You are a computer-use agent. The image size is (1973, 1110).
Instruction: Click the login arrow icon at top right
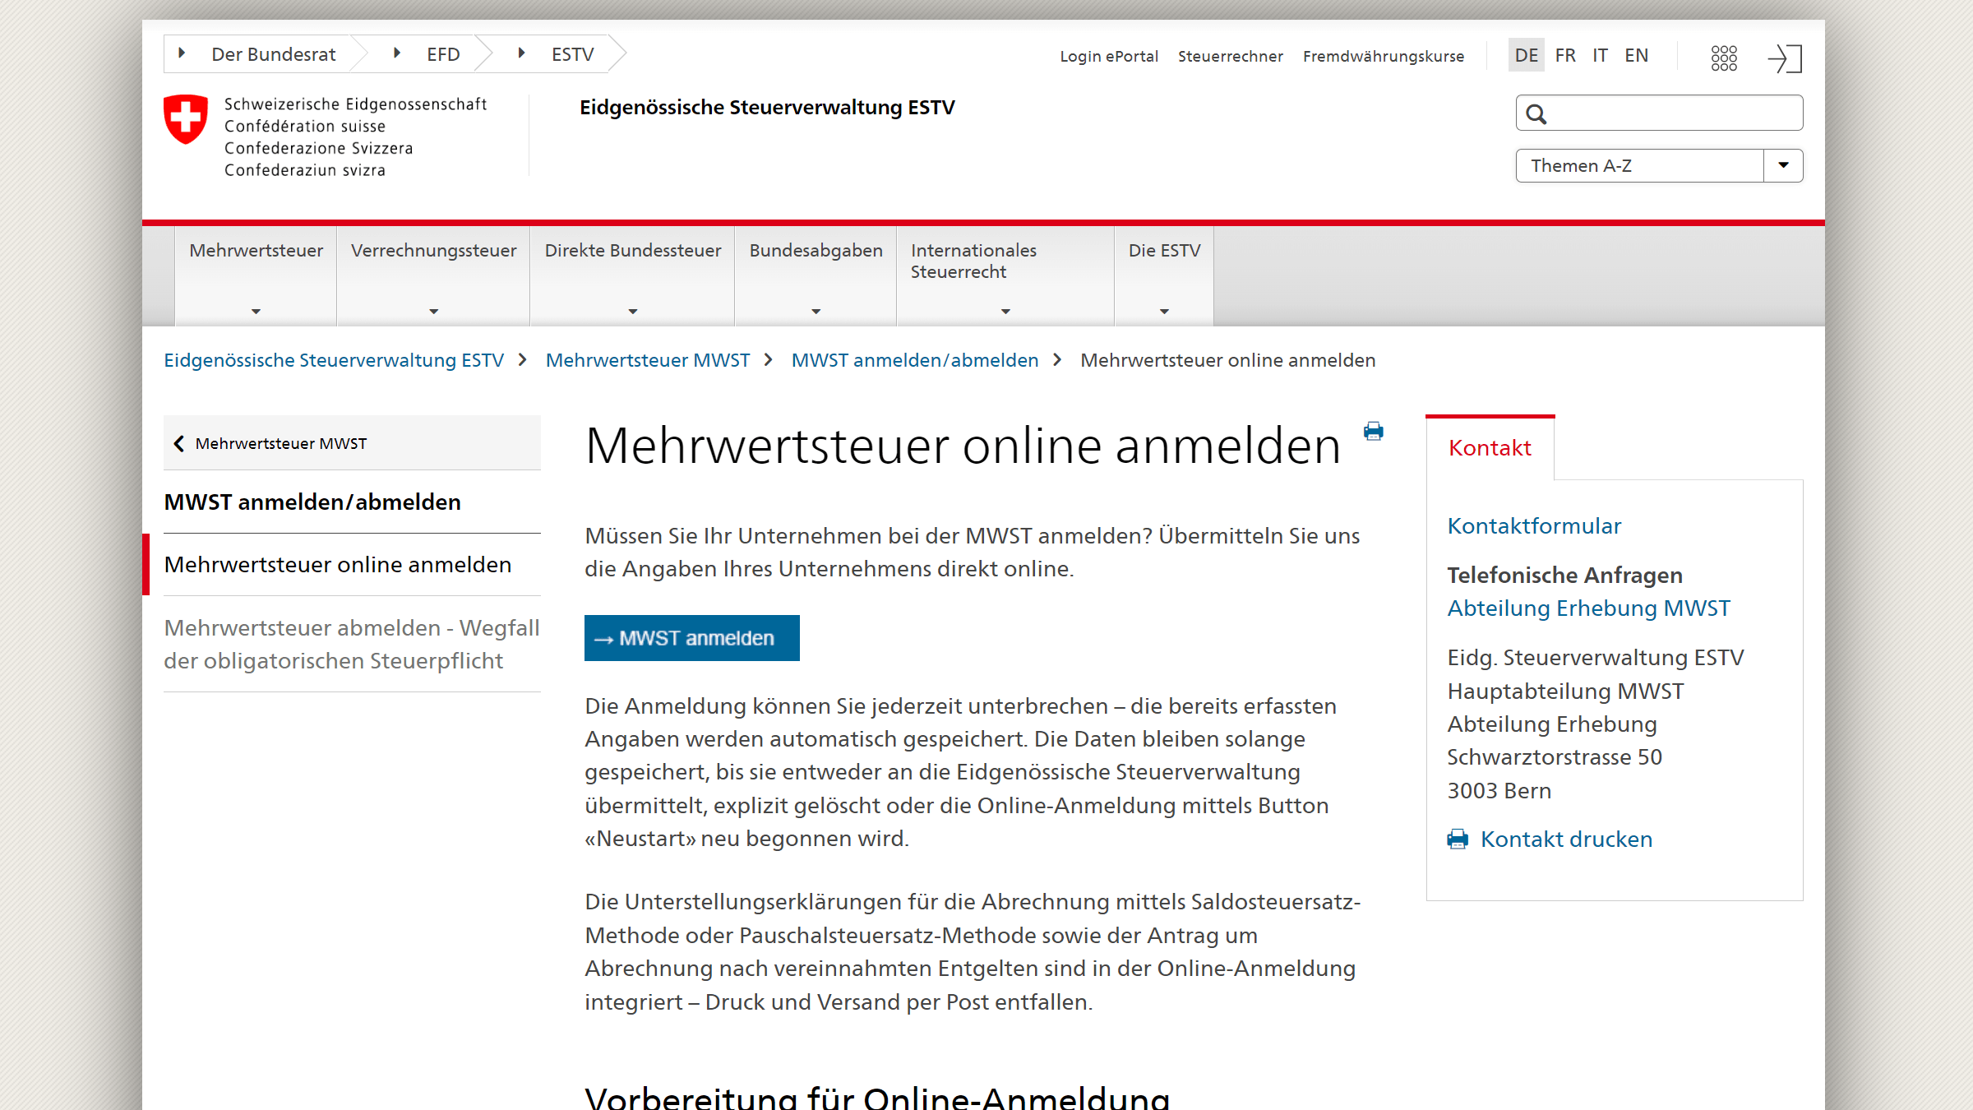[x=1785, y=58]
